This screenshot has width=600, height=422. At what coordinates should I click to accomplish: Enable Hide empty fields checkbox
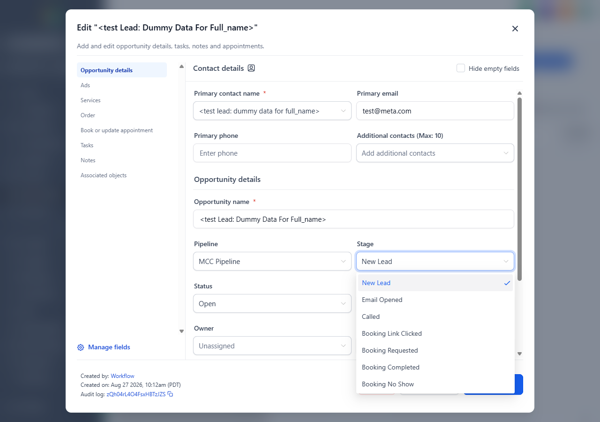[x=461, y=68]
